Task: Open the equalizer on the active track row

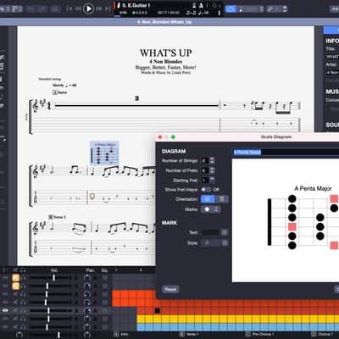Action: (x=105, y=310)
